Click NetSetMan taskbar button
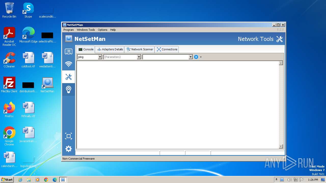The height and width of the screenshot is (183, 326). pos(63,180)
